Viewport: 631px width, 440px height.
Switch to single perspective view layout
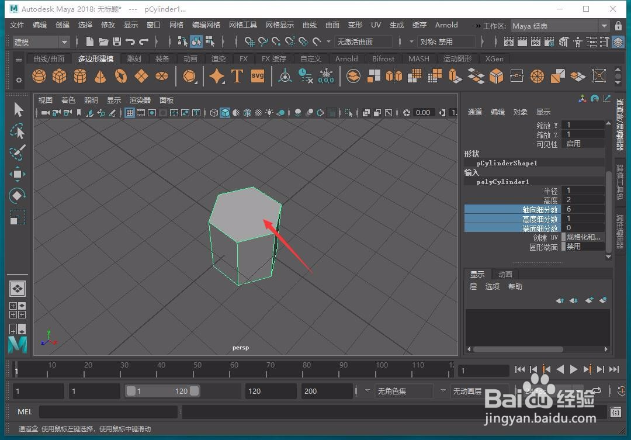pos(18,289)
